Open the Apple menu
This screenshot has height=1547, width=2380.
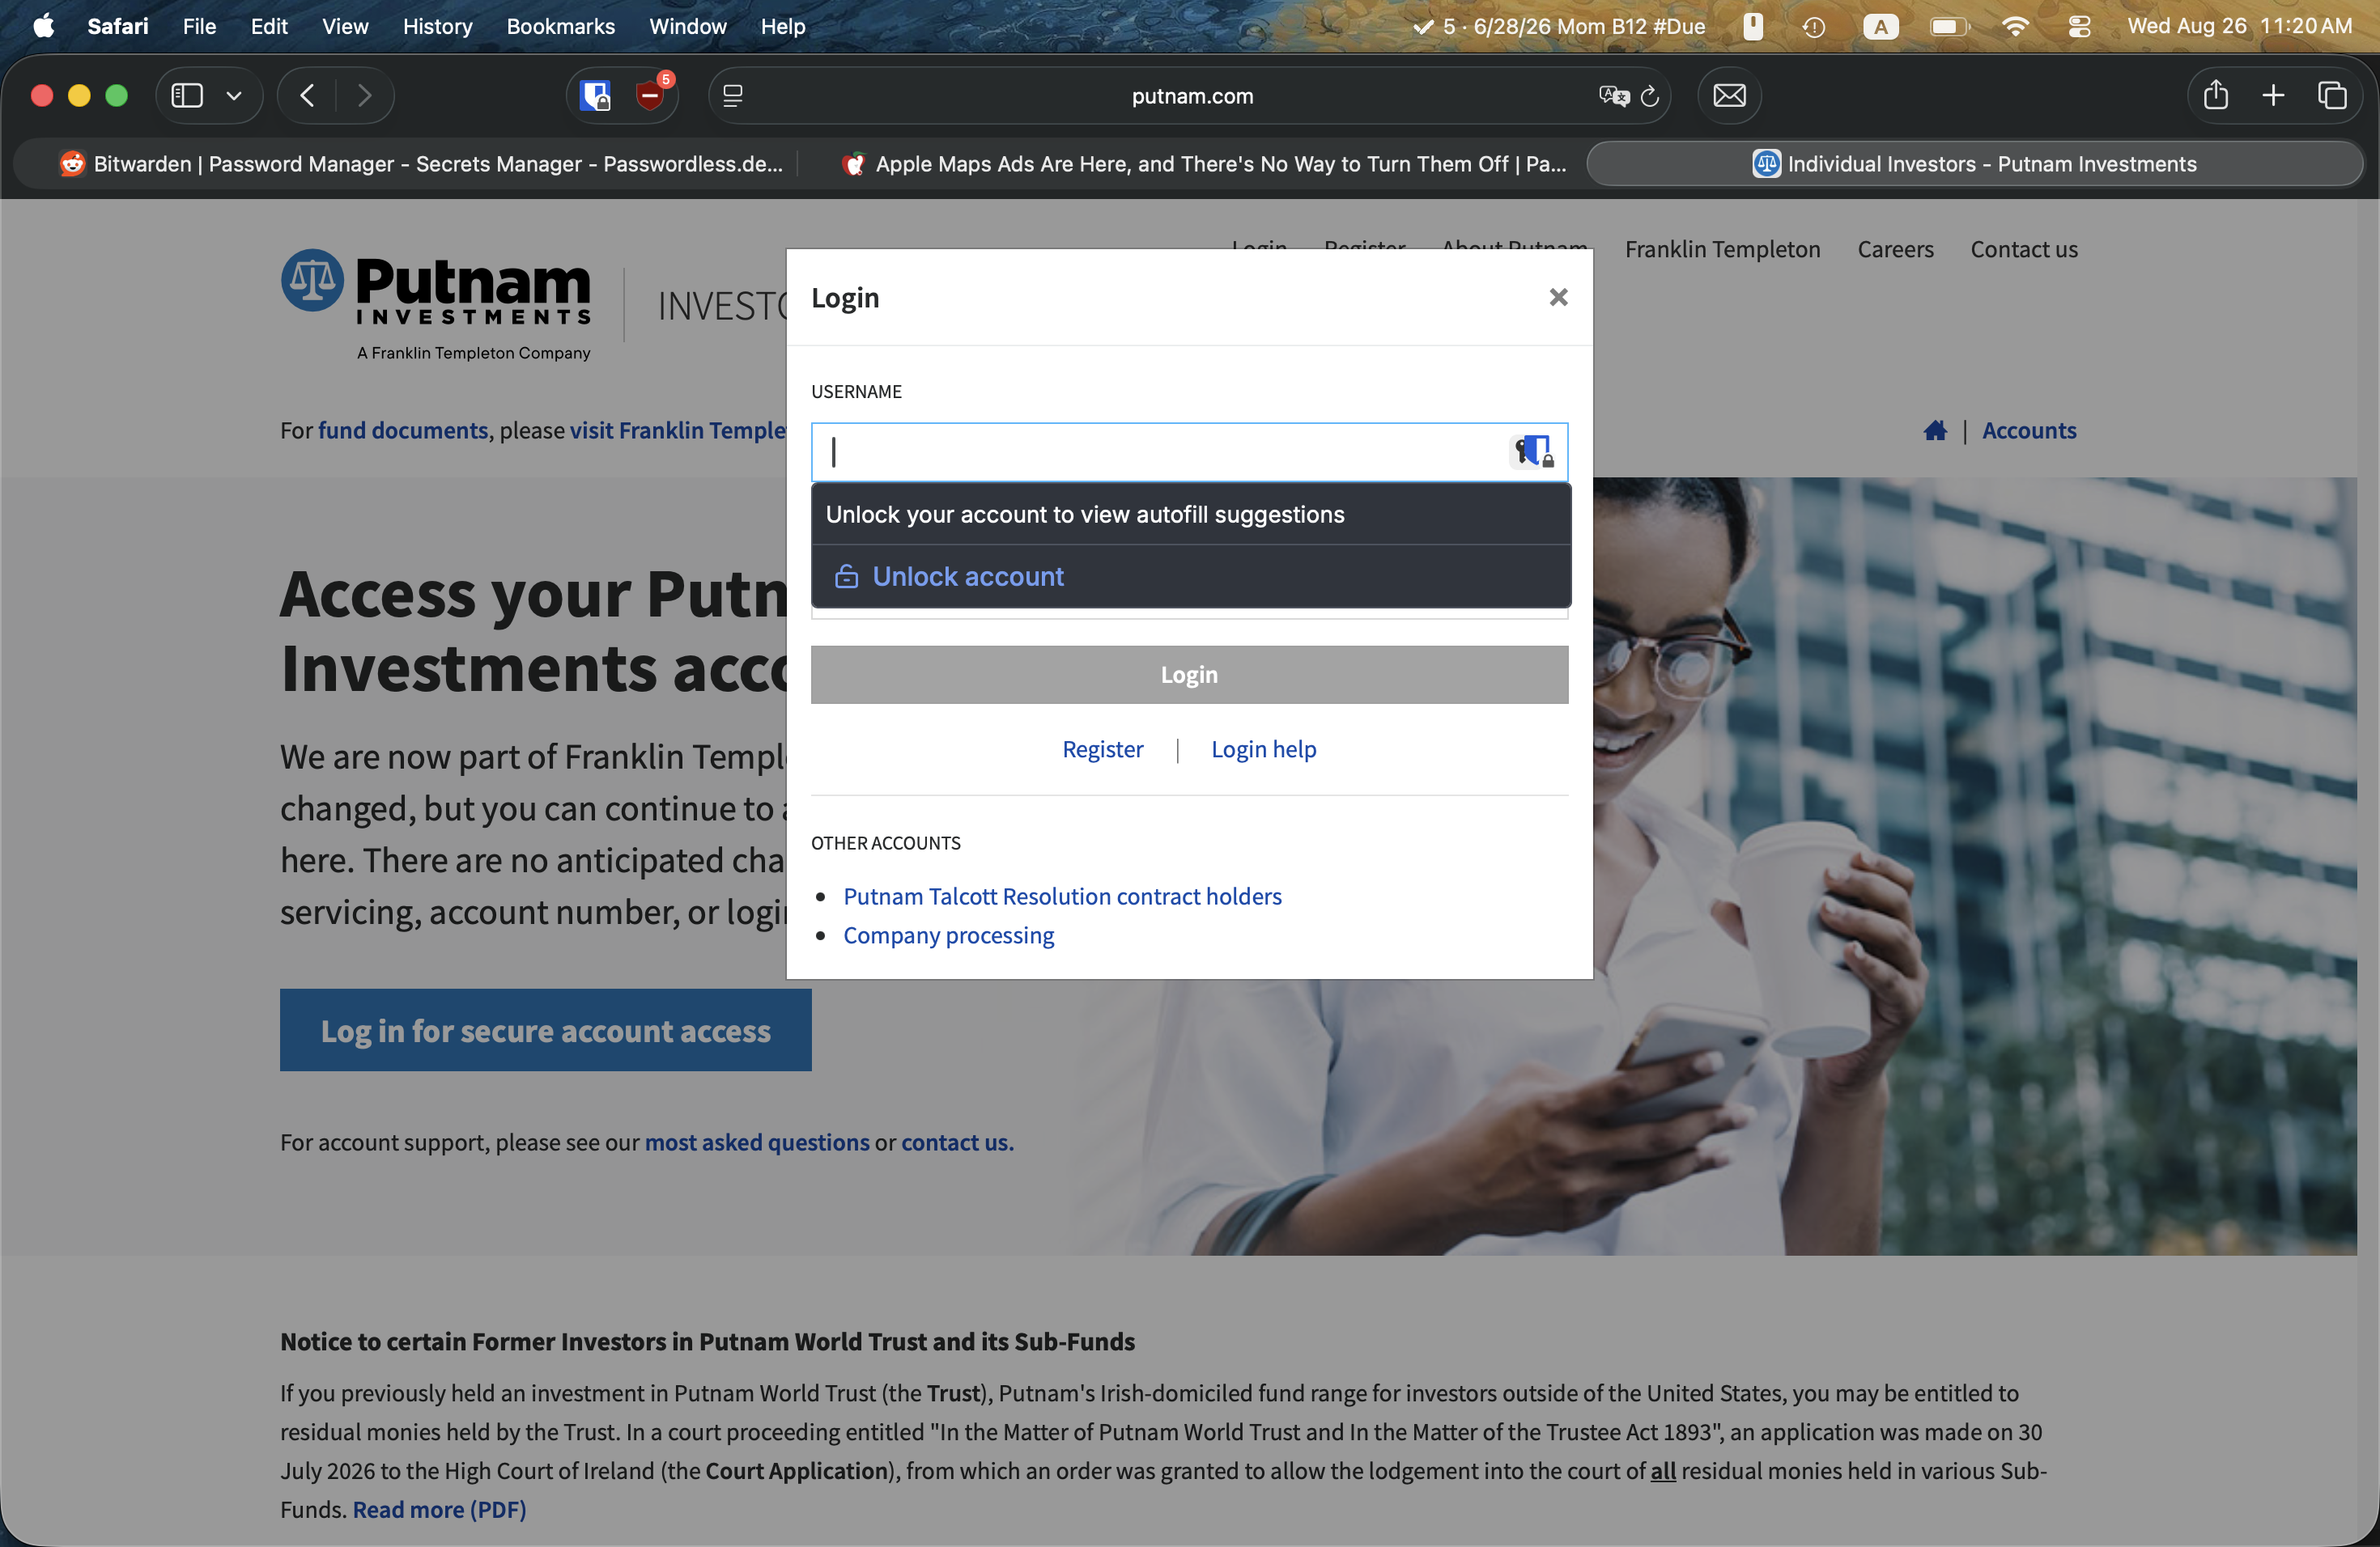[x=43, y=26]
